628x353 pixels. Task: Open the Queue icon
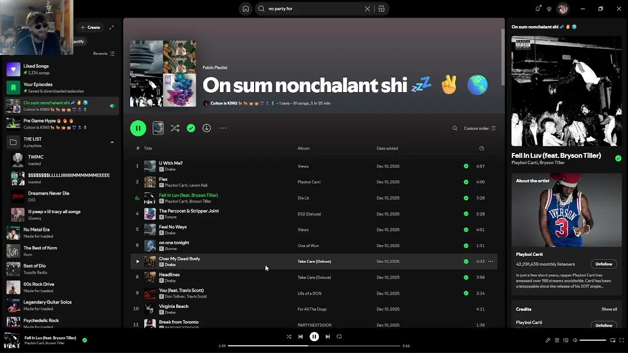click(x=557, y=340)
